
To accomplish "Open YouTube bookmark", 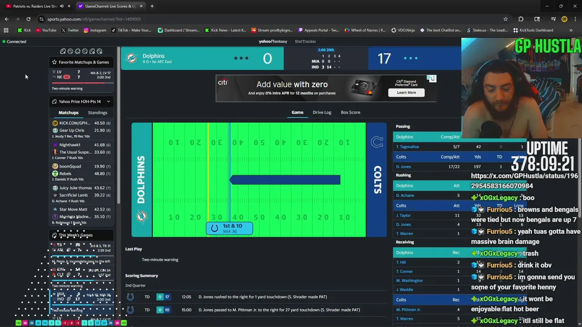I will click(46, 30).
